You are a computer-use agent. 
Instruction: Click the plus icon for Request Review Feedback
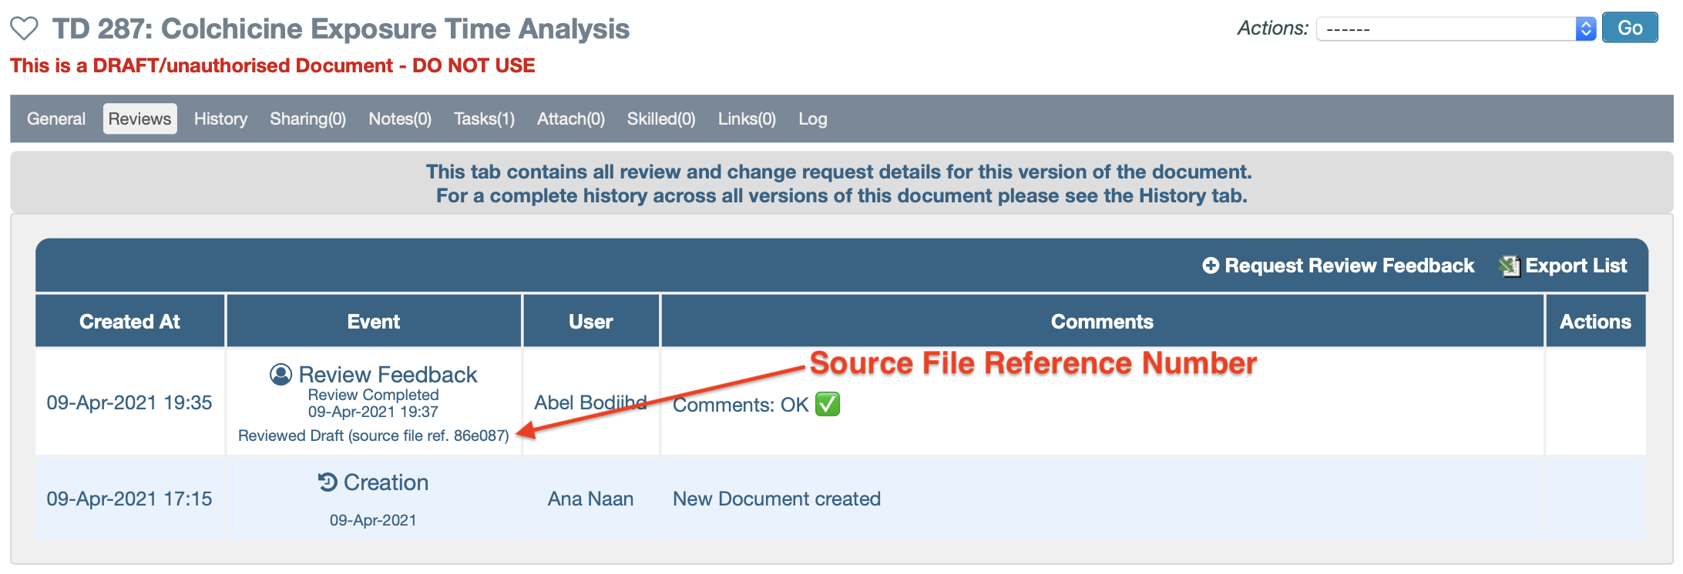(x=1211, y=265)
